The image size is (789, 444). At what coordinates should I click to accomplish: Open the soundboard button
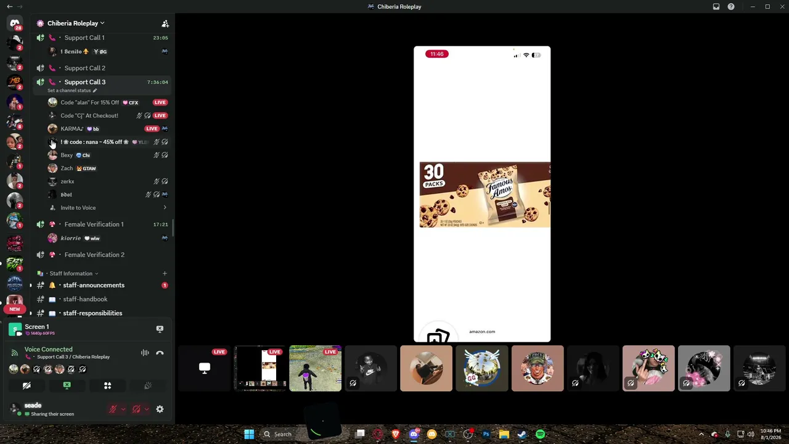pyautogui.click(x=148, y=385)
